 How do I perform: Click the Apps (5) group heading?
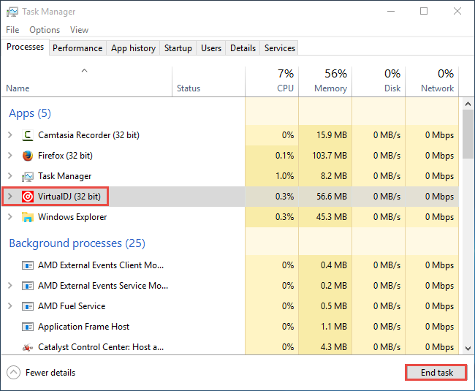(30, 113)
